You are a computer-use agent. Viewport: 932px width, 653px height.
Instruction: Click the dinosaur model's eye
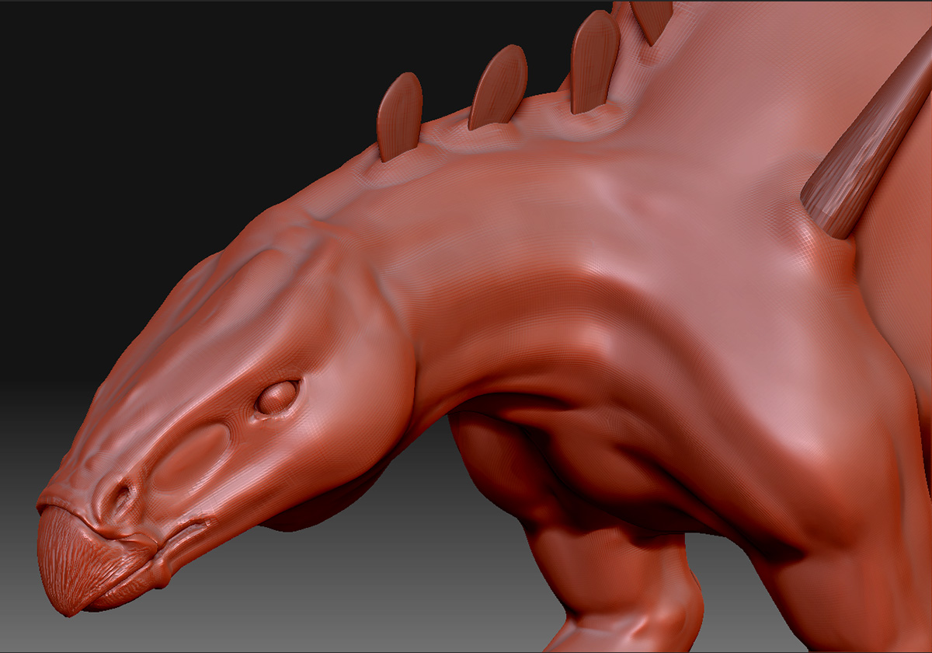277,397
